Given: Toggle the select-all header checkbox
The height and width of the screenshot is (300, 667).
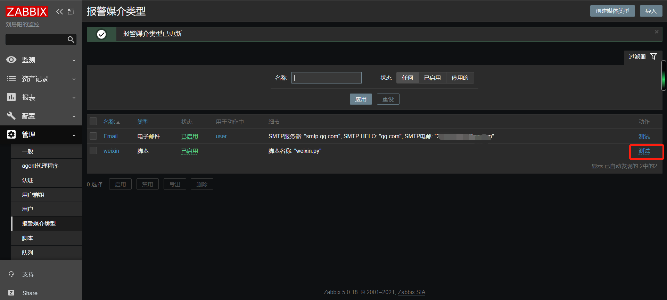Looking at the screenshot, I should pos(93,121).
